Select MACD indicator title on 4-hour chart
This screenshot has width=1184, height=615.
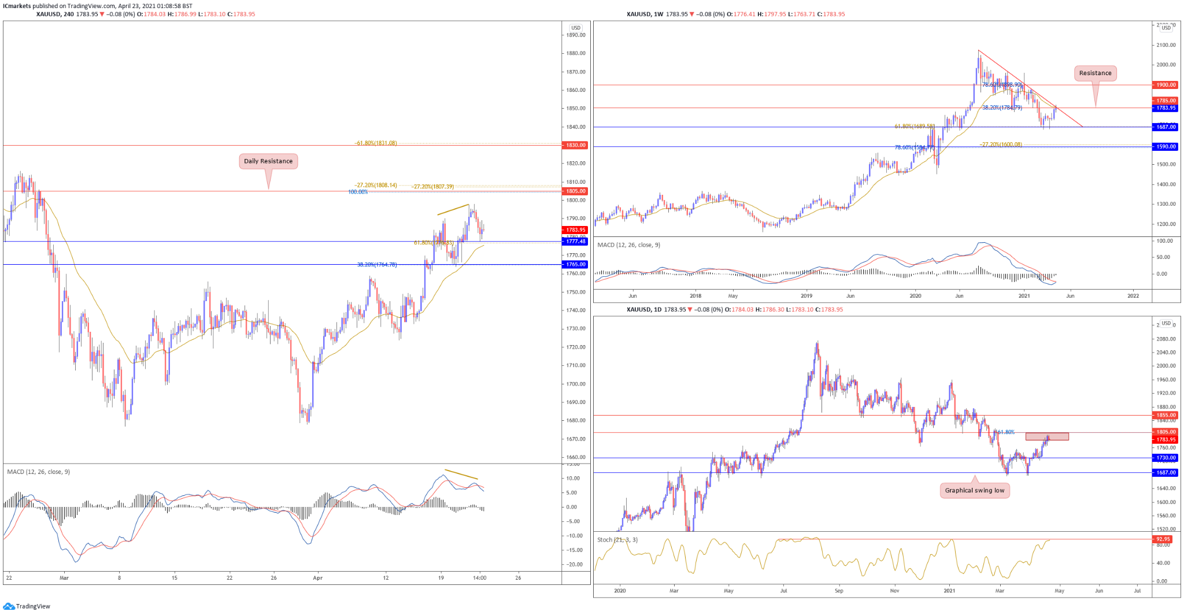[38, 472]
